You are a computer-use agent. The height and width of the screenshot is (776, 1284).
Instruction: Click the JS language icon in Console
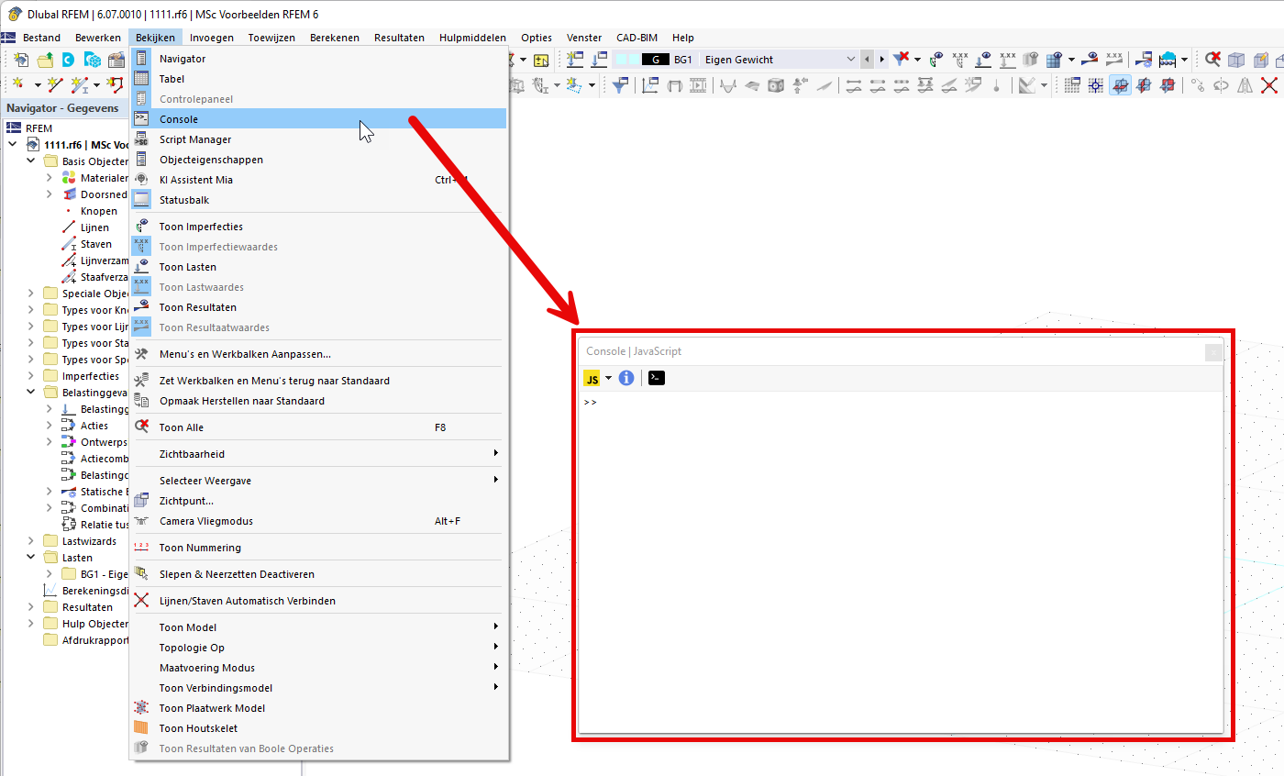pyautogui.click(x=592, y=378)
